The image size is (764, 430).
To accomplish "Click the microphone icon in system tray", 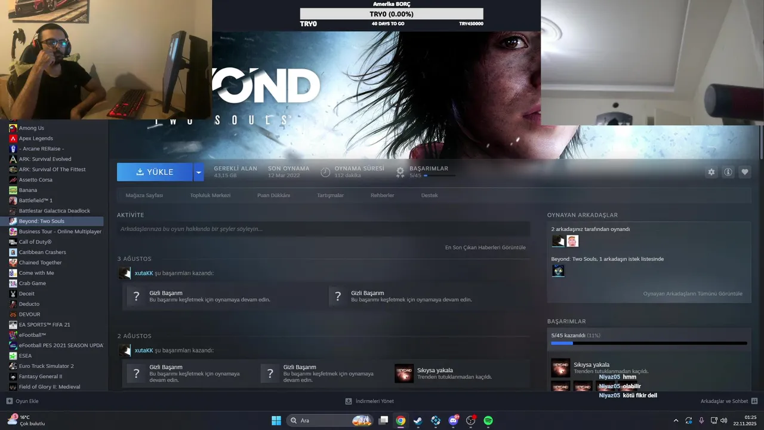I will click(x=701, y=420).
